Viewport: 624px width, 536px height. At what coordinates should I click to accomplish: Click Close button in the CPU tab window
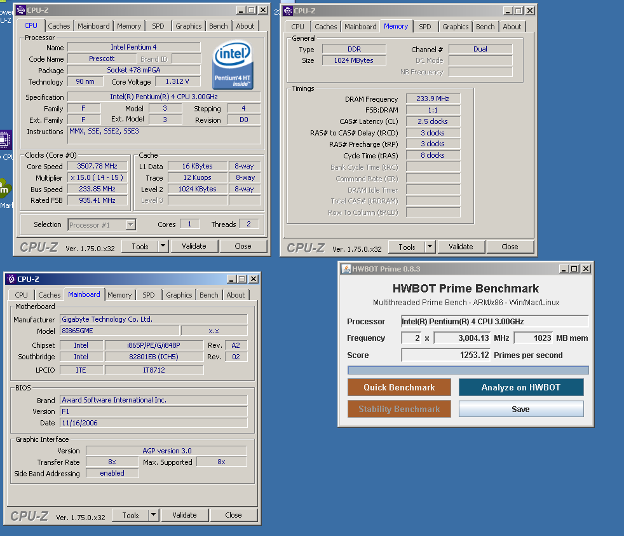243,246
